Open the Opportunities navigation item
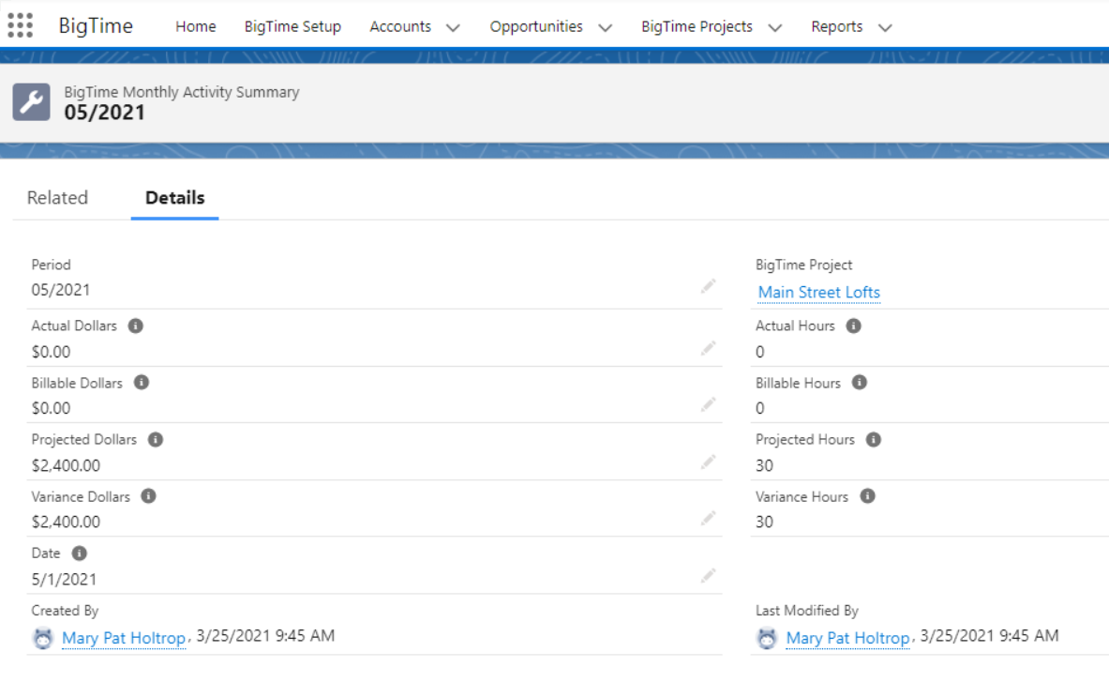 tap(536, 26)
